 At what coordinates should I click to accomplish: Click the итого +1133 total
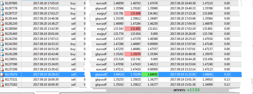pos(187,90)
